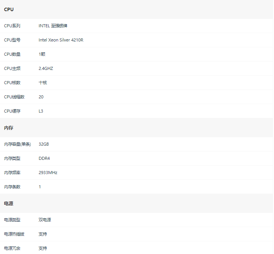
Task: Click the L3 cache value
Action: point(41,111)
